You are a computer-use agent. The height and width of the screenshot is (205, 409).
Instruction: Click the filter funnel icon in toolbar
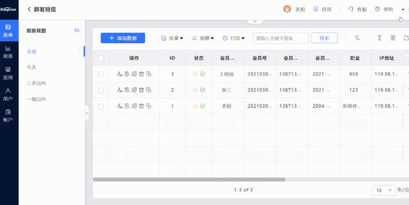click(357, 38)
